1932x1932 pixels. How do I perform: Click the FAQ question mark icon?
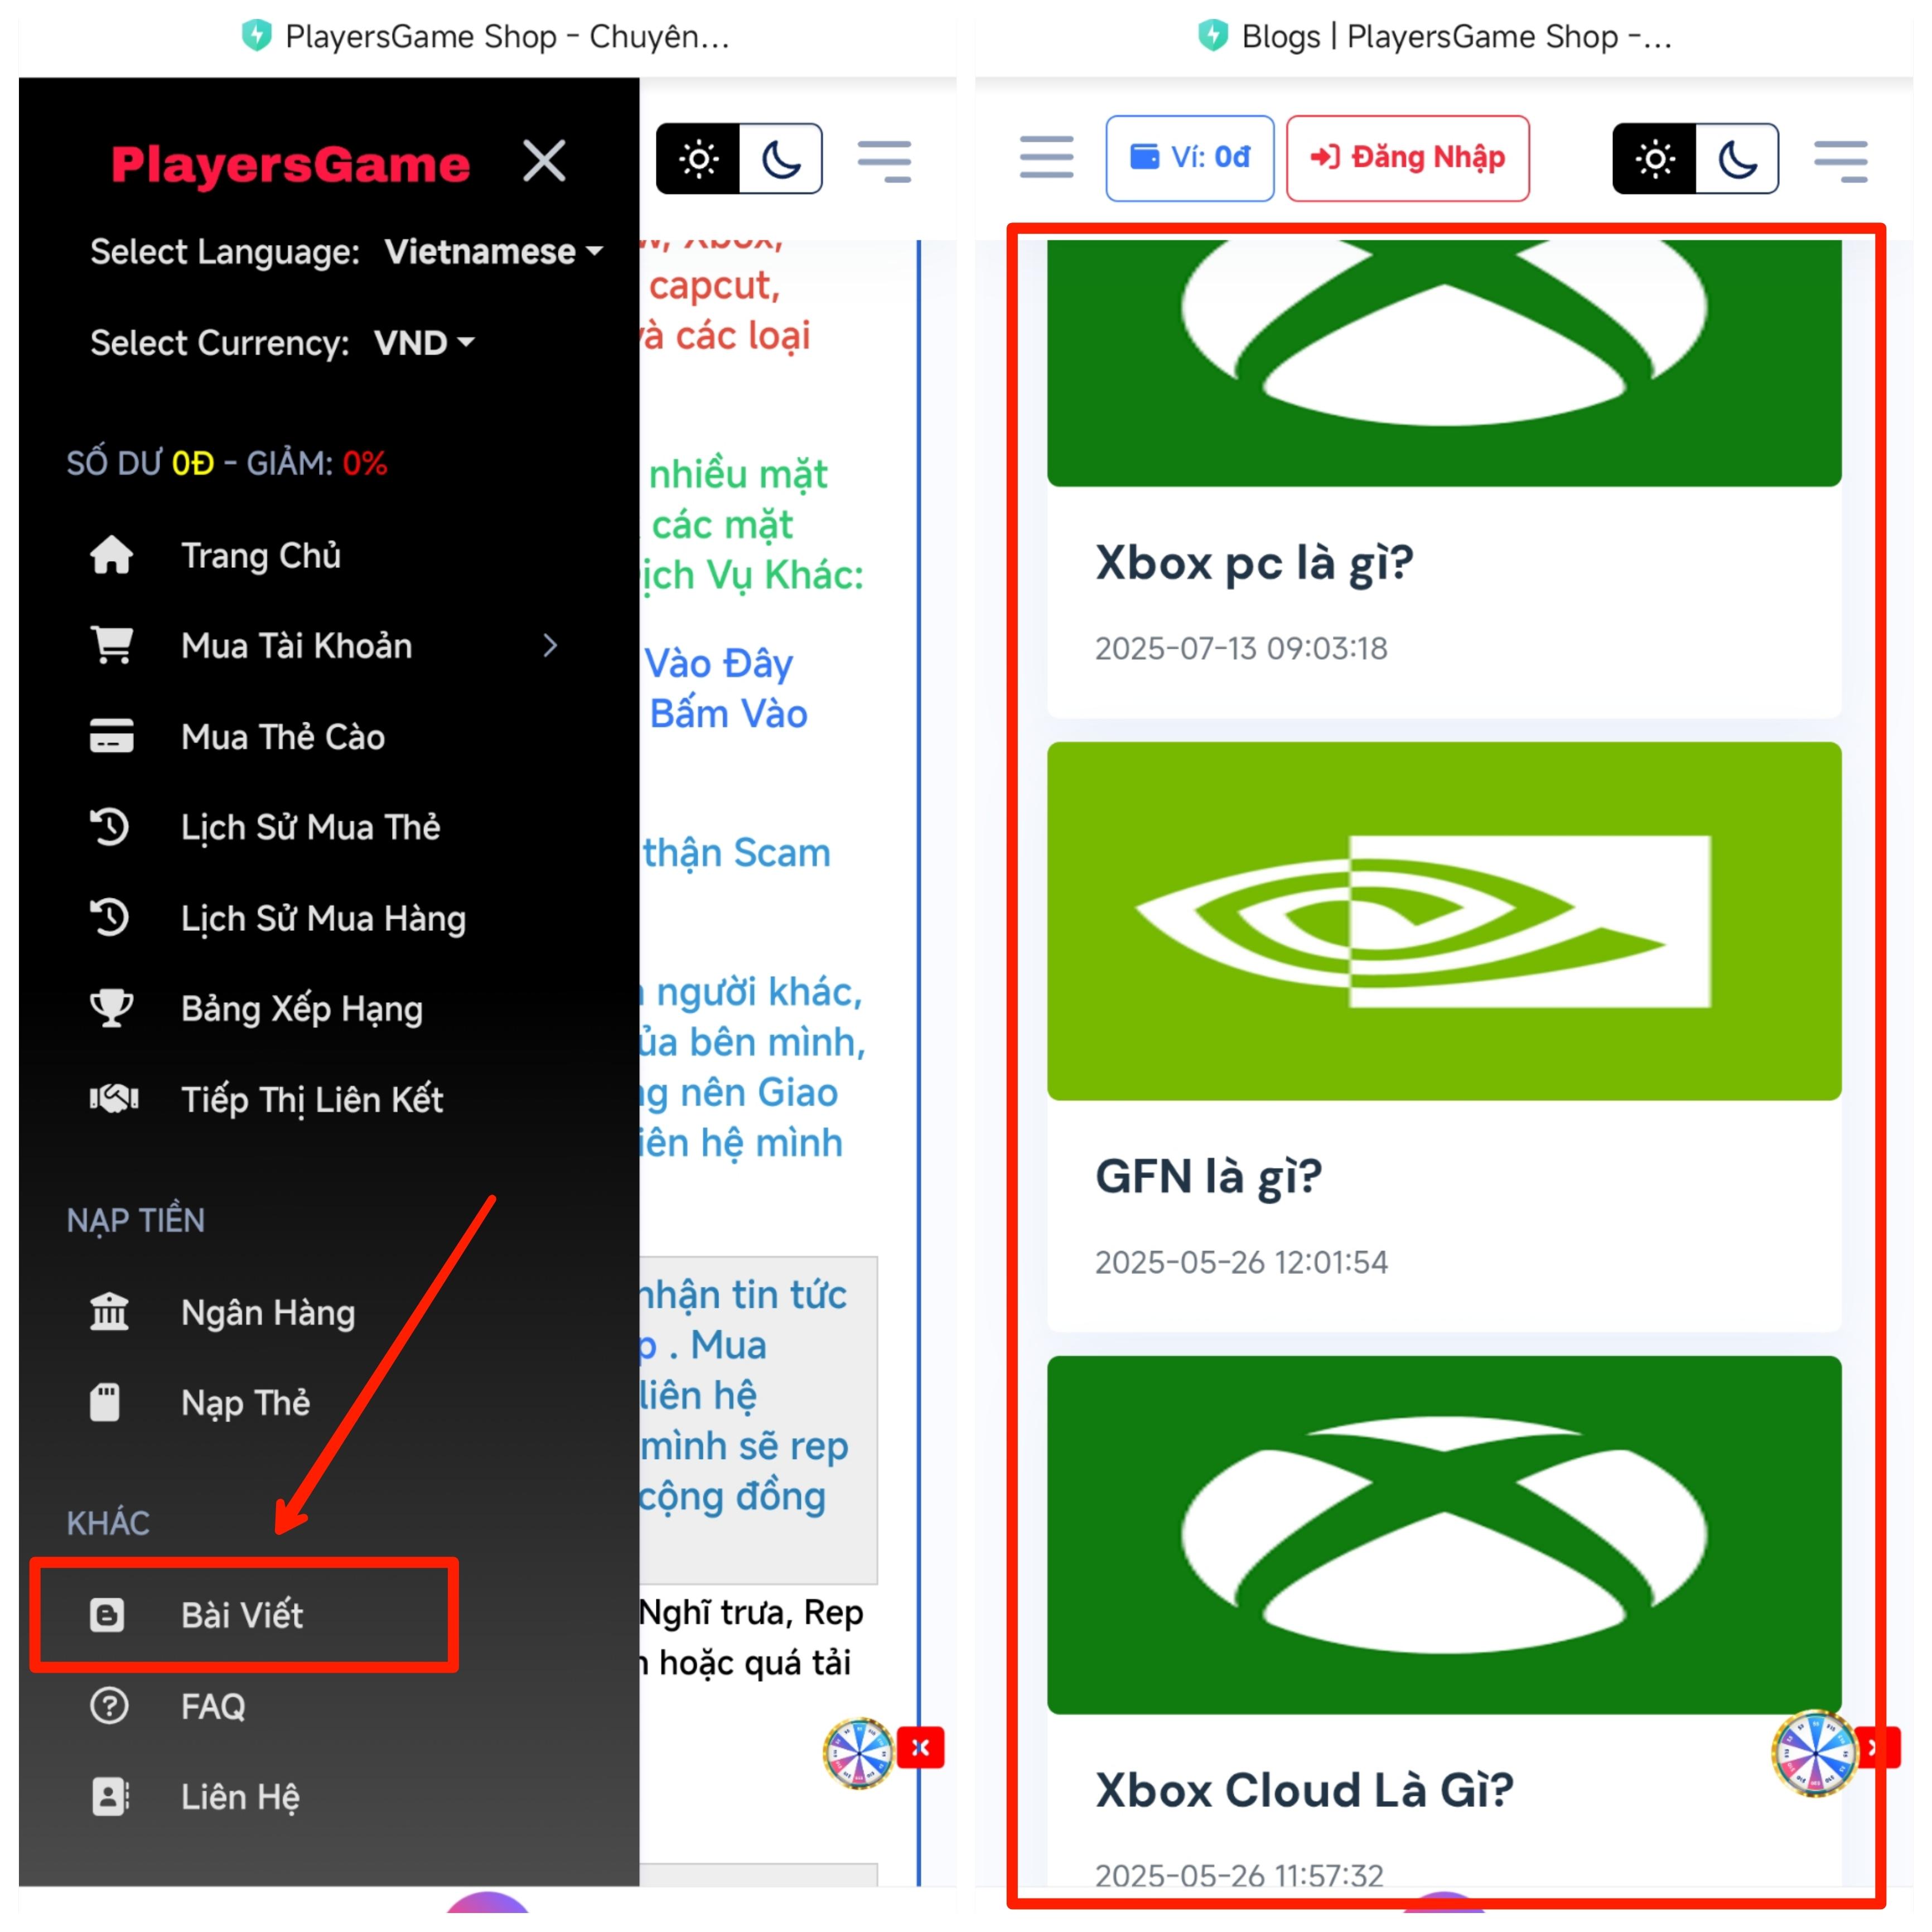(x=109, y=1705)
